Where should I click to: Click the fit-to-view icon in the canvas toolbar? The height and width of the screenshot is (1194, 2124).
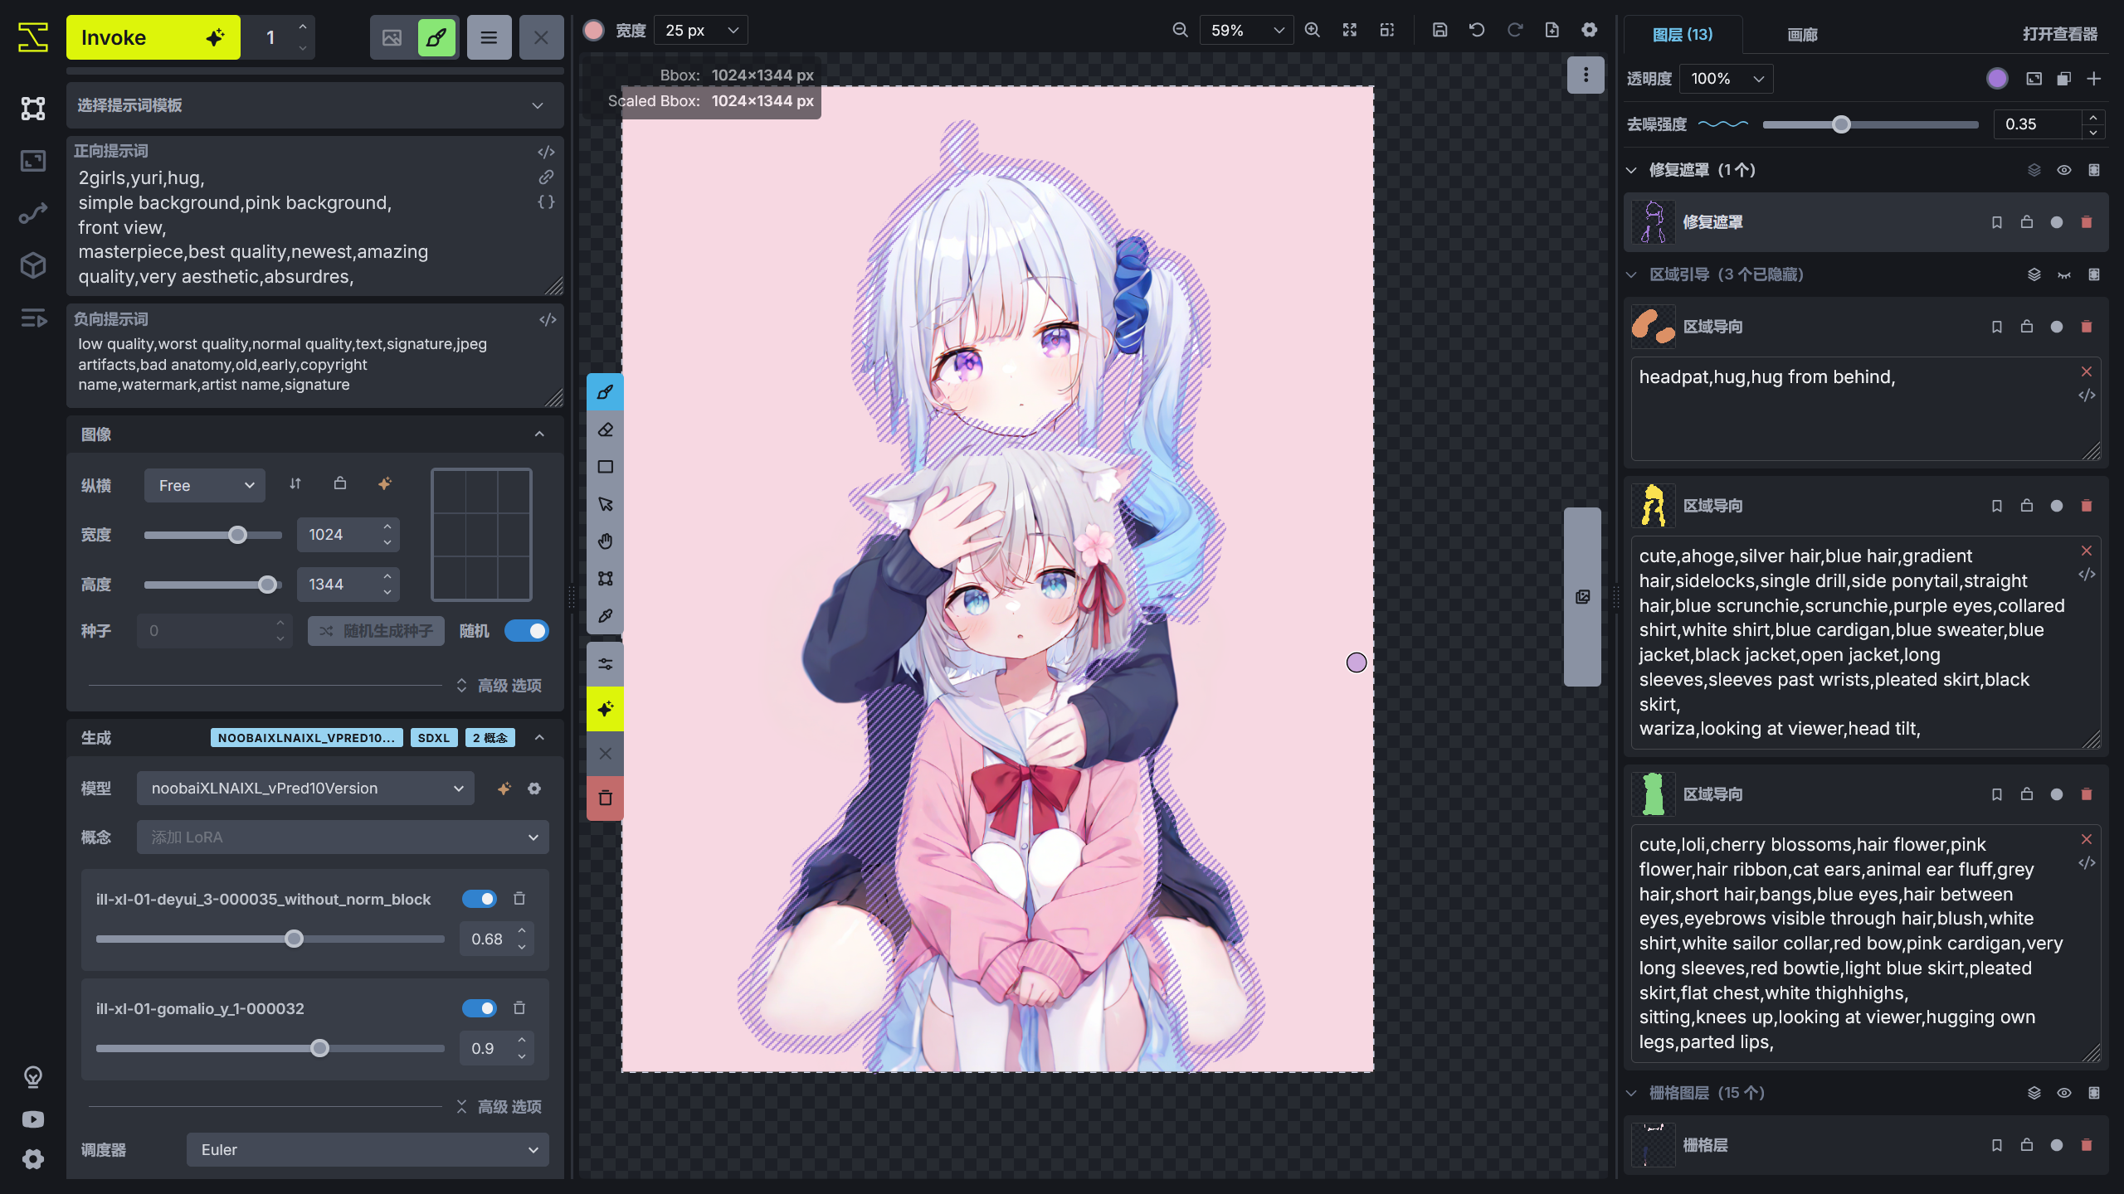tap(1349, 29)
